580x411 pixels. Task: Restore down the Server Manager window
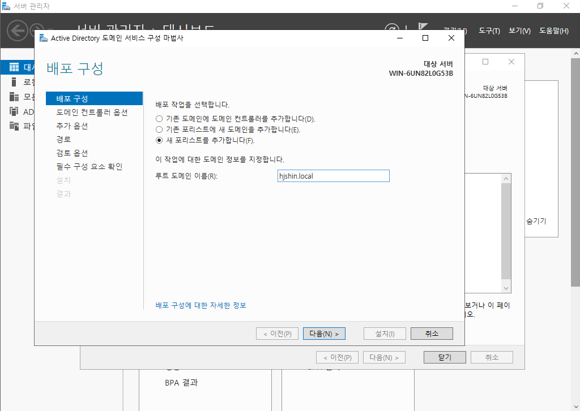coord(540,6)
